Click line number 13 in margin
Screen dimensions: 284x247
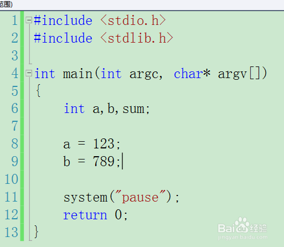click(x=11, y=232)
